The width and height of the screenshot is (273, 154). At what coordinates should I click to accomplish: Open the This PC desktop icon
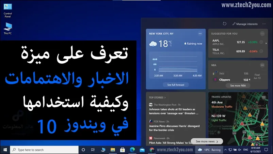(8, 28)
